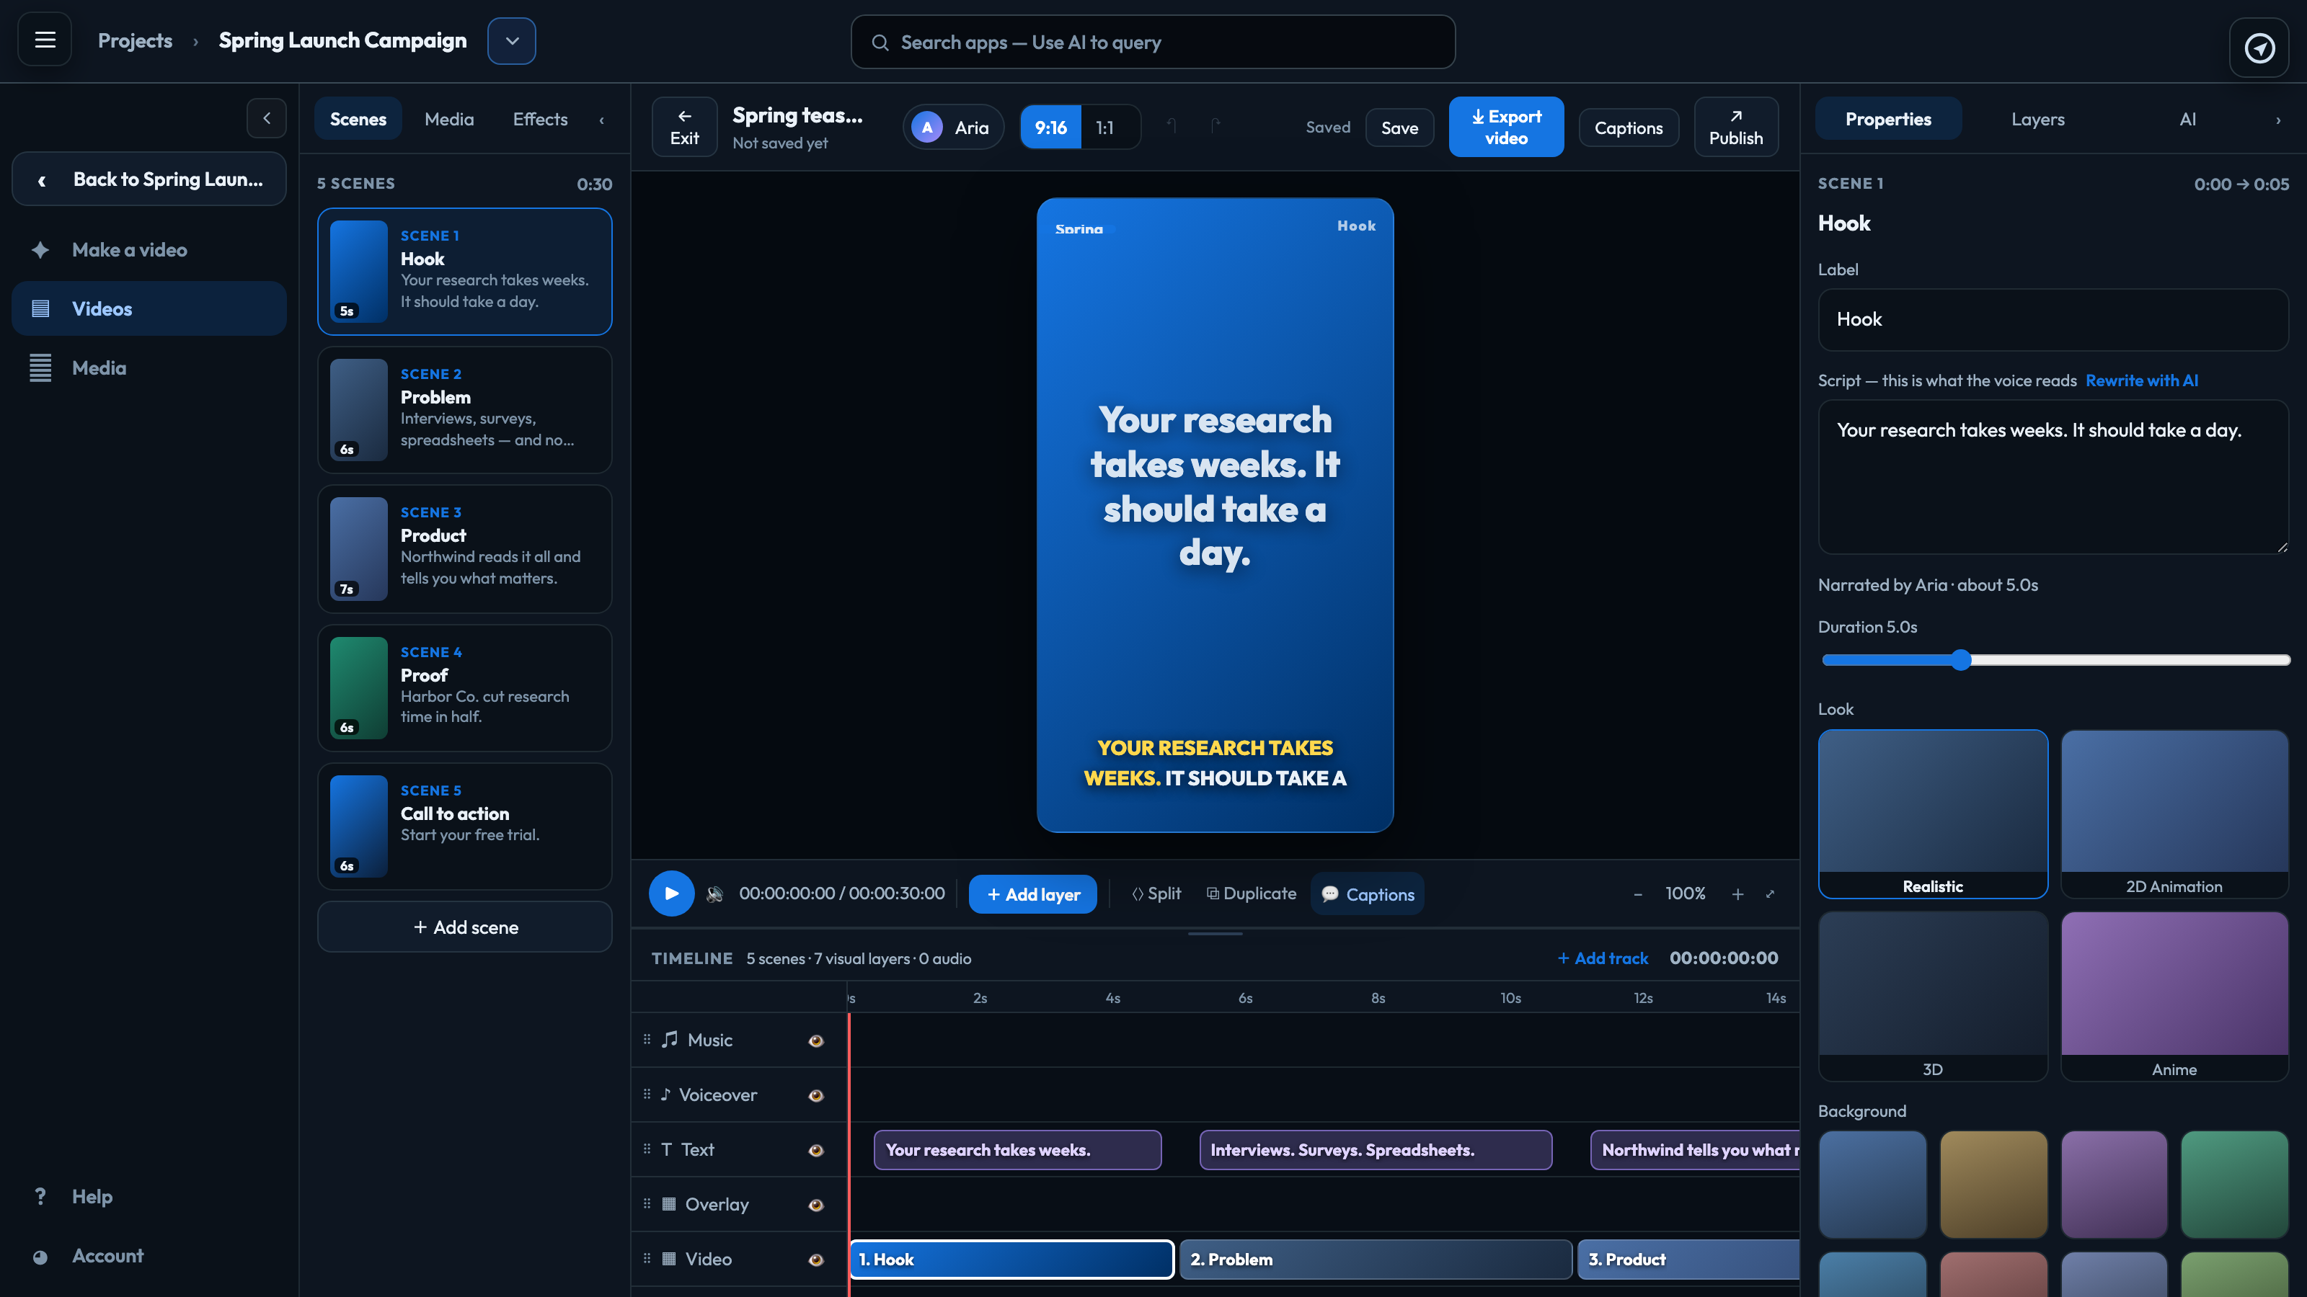This screenshot has height=1297, width=2307.
Task: Toggle visibility of the Video track
Action: 816,1260
